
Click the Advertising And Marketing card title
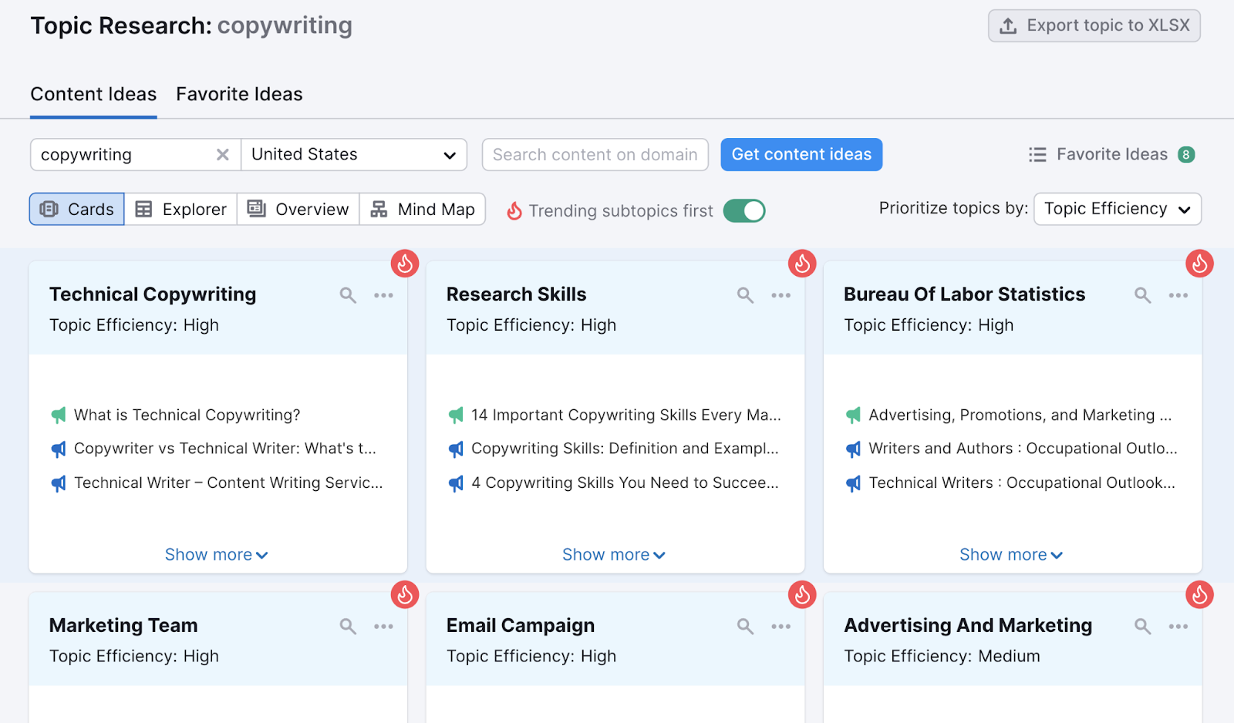968,625
